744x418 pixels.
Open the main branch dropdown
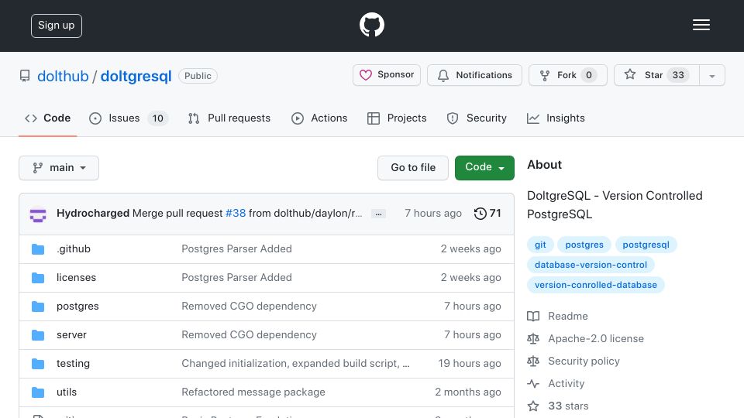point(59,168)
